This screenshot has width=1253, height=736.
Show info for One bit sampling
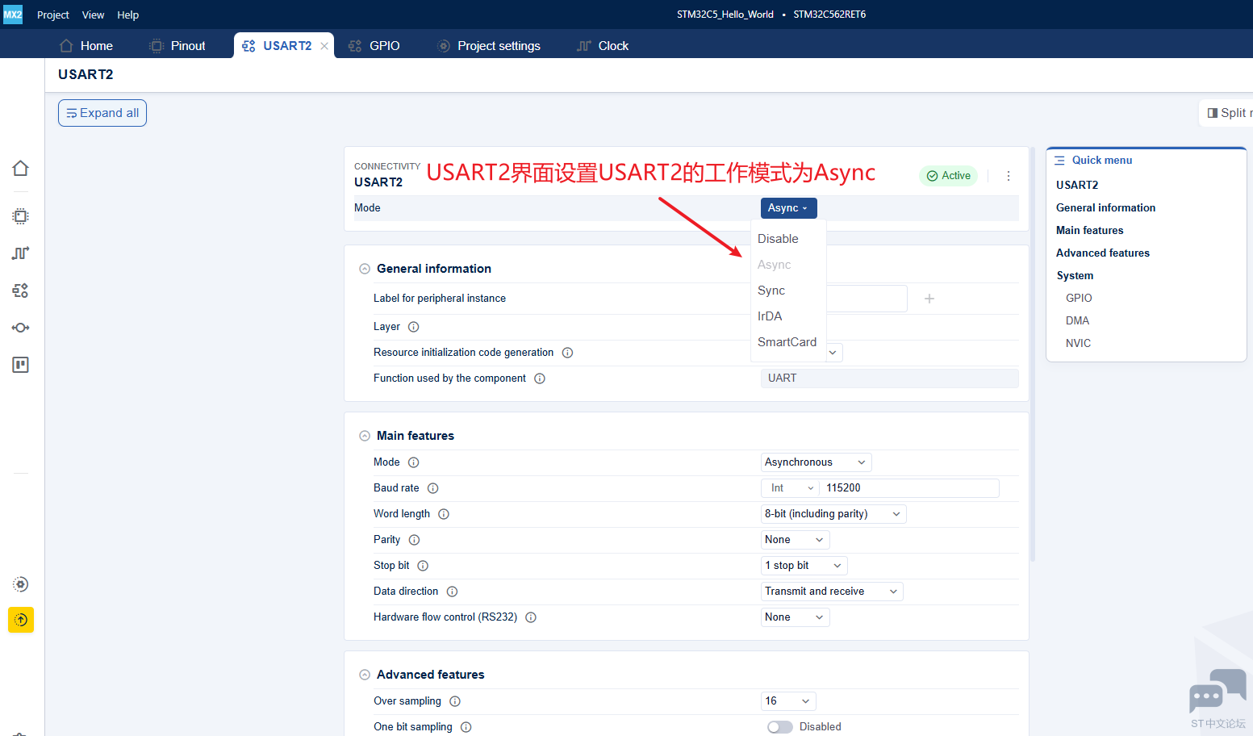coord(466,727)
